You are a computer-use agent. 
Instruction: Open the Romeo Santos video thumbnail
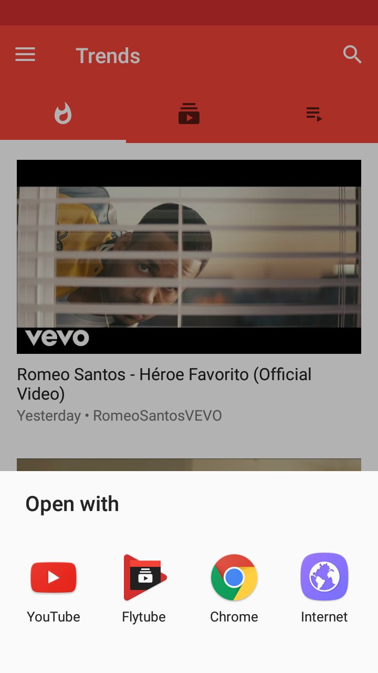tap(189, 257)
